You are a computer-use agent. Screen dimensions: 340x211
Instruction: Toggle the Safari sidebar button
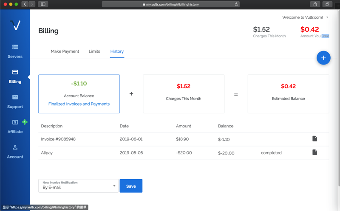[43, 4]
